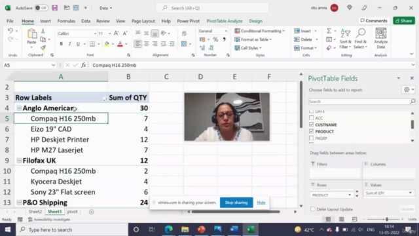The width and height of the screenshot is (419, 236).
Task: Toggle Underline formatting
Action: (78, 44)
